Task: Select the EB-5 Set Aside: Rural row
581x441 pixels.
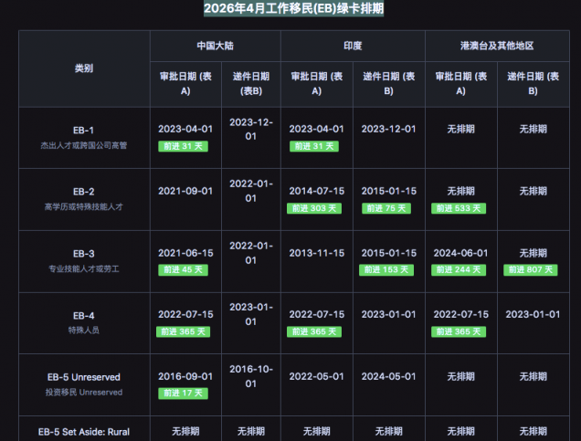Action: [83, 431]
